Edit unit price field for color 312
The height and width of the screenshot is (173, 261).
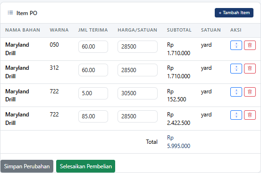point(137,70)
